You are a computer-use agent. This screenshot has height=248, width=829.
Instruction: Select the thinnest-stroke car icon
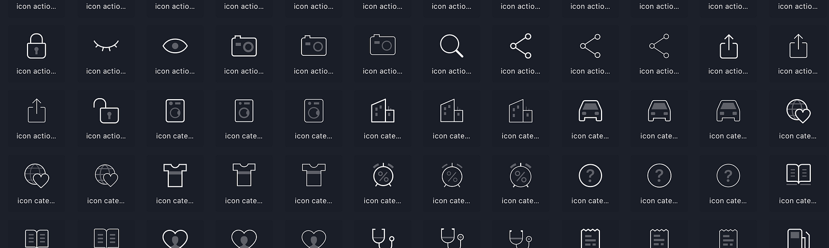(x=728, y=111)
